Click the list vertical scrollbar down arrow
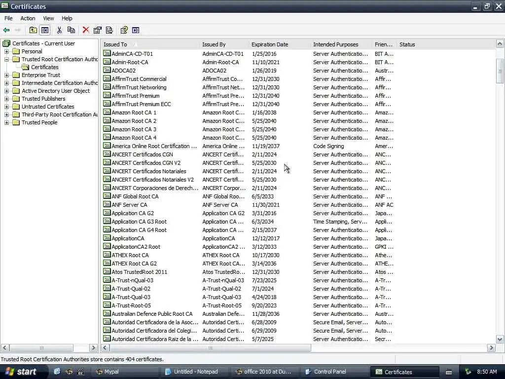The height and width of the screenshot is (379, 505). pos(500,340)
